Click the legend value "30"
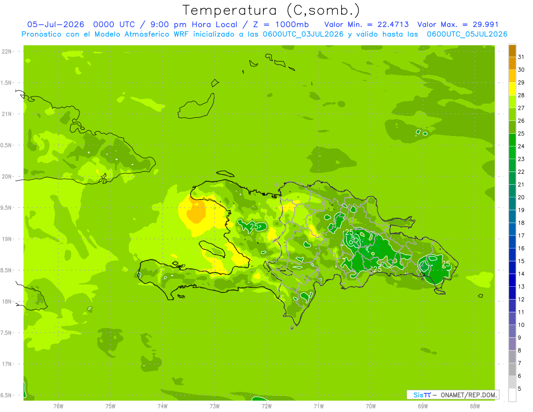Viewport: 533px width, 412px height. coord(521,70)
